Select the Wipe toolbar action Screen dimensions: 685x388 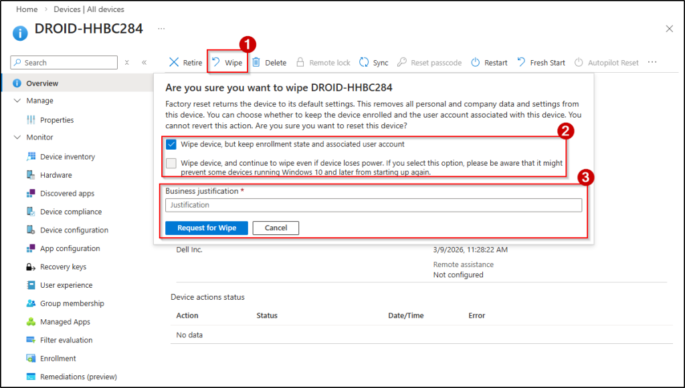(227, 62)
